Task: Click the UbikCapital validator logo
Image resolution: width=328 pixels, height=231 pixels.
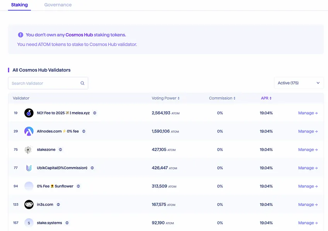Action: tap(29, 168)
